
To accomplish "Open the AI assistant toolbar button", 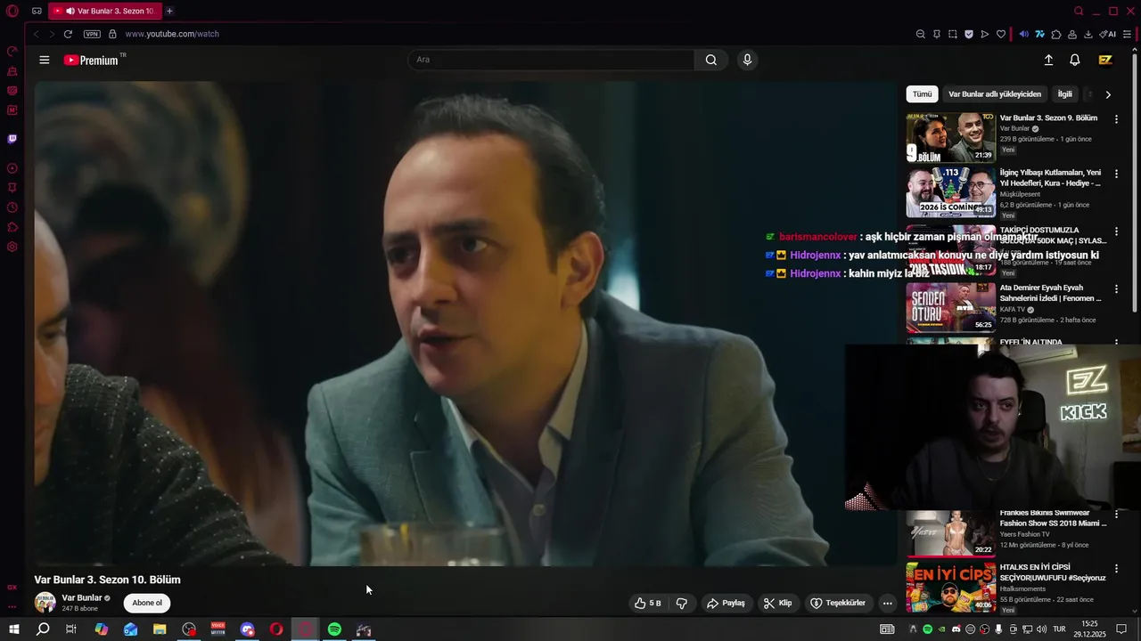I will [1108, 34].
